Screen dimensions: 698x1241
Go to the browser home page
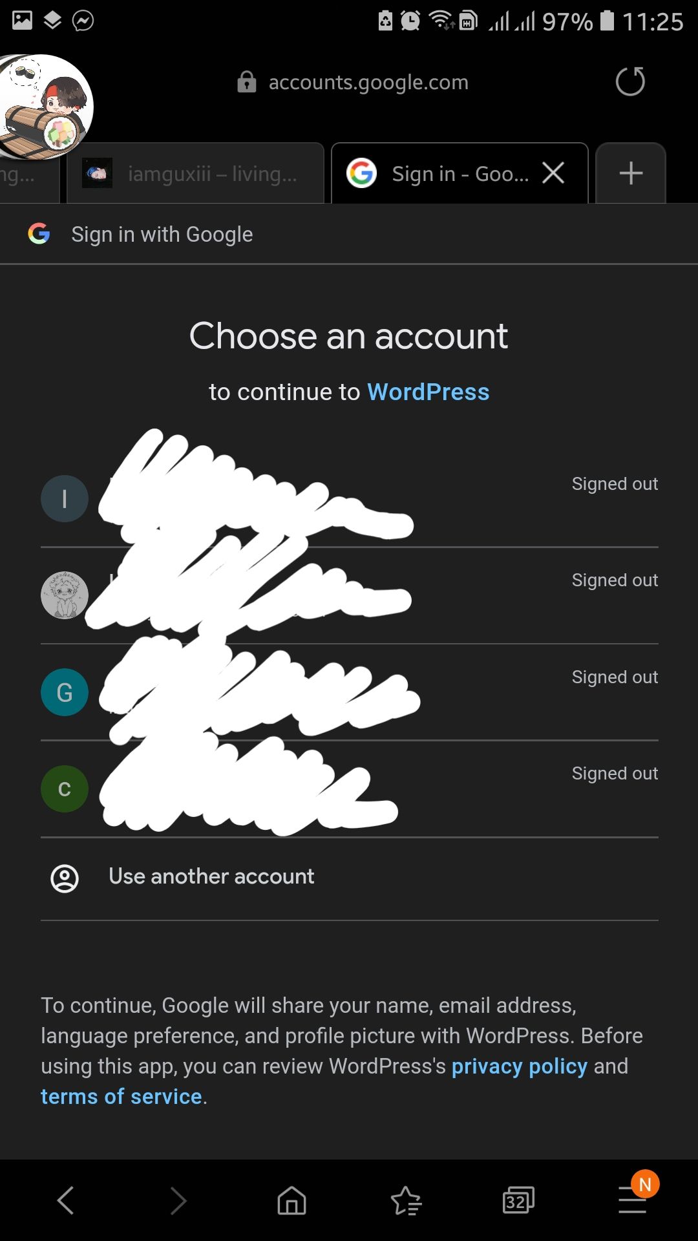click(291, 1201)
